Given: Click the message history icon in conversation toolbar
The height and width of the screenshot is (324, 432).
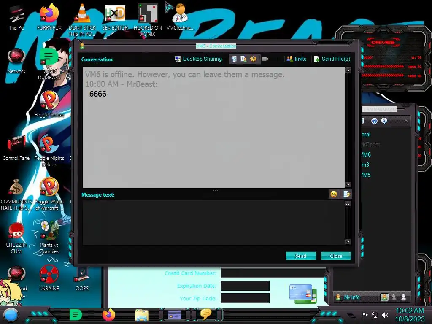Looking at the screenshot, I should tap(234, 59).
